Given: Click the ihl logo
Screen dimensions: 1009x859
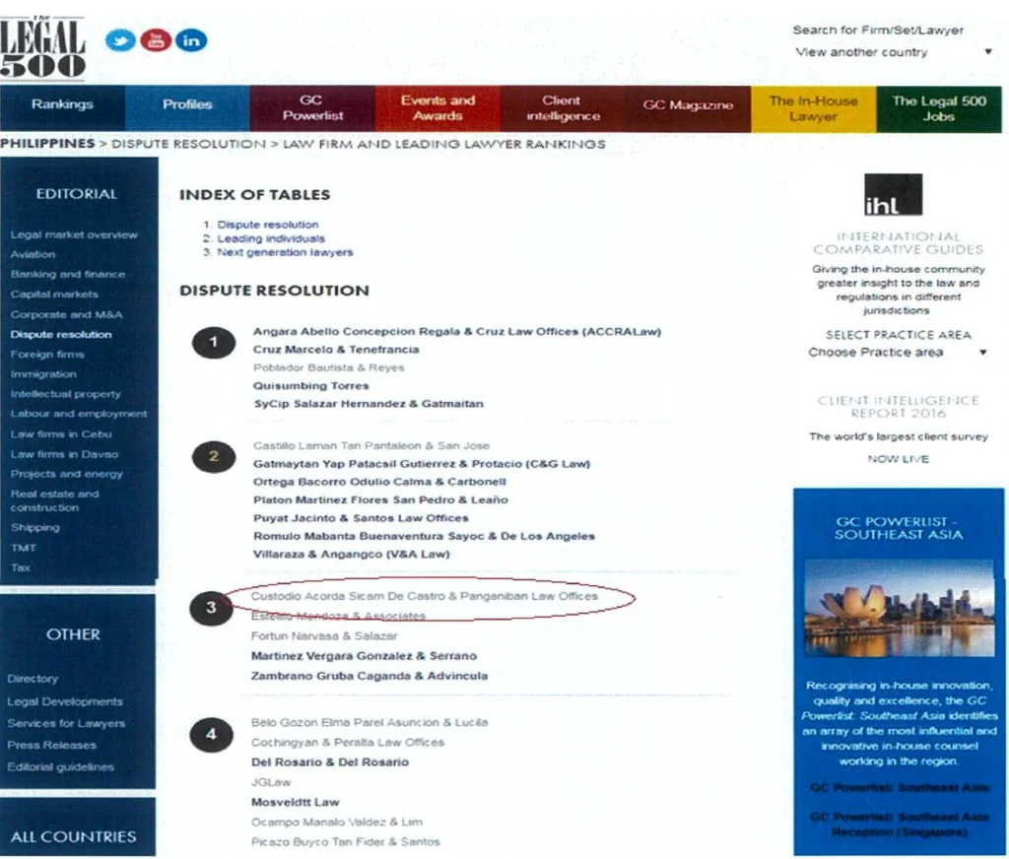Looking at the screenshot, I should pyautogui.click(x=893, y=194).
